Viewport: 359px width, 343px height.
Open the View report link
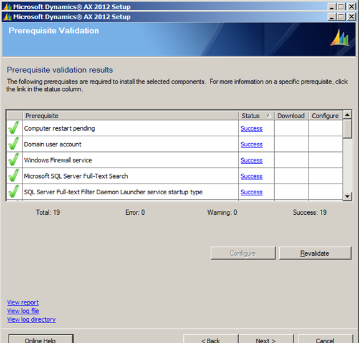click(x=23, y=303)
